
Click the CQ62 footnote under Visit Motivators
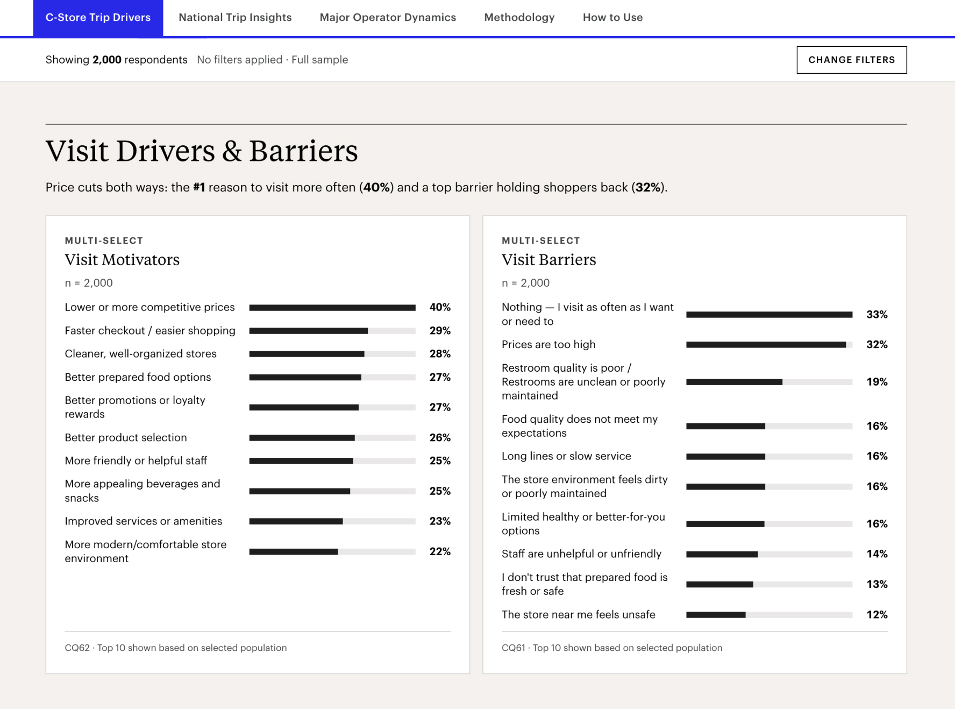pos(176,648)
